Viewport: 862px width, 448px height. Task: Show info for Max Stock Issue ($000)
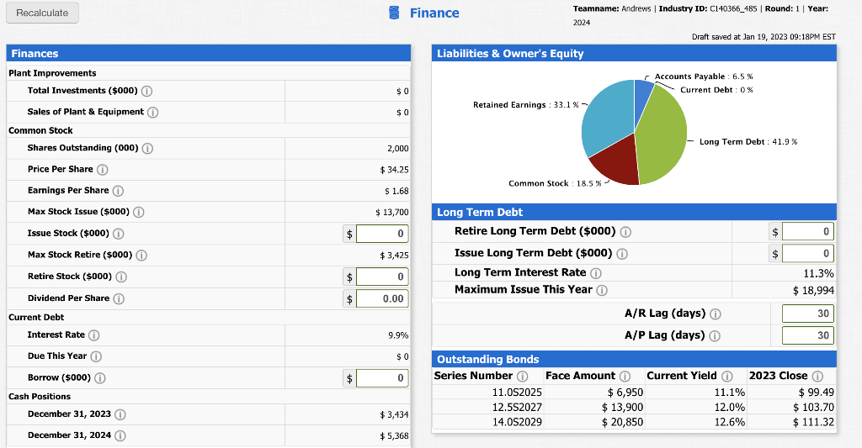[139, 212]
